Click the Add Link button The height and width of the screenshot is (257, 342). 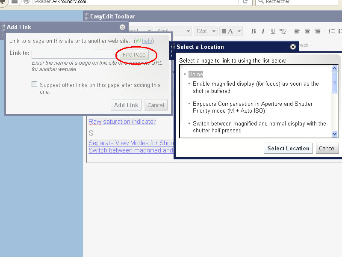click(126, 105)
